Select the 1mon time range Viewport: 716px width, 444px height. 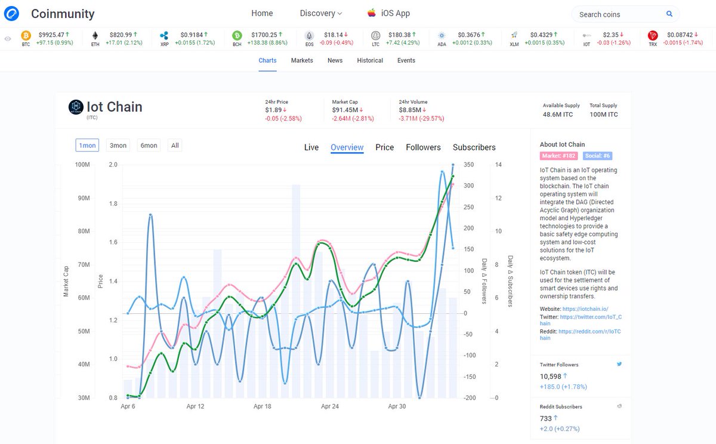click(87, 145)
